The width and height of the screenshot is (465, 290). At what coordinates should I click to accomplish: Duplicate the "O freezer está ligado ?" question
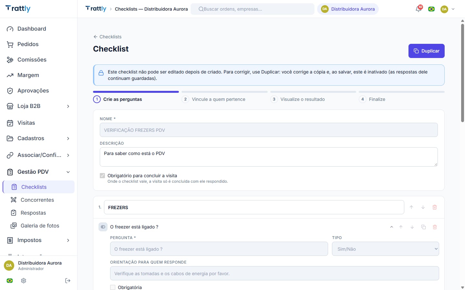pos(423,227)
